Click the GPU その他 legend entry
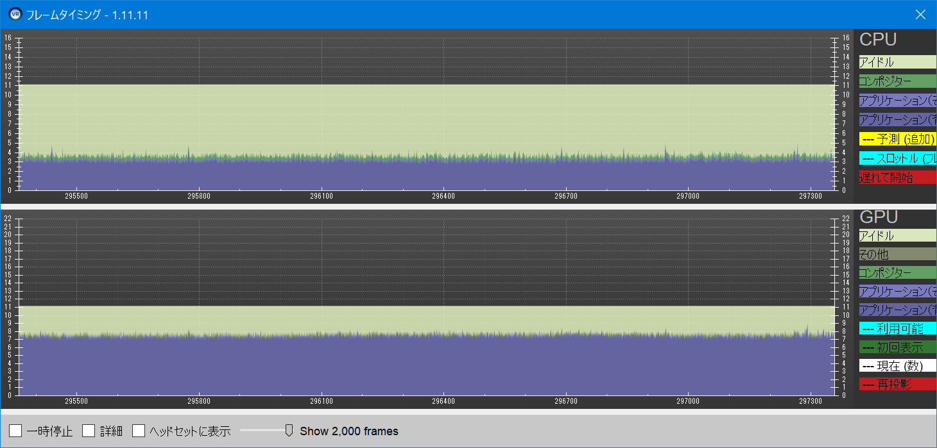The image size is (937, 448). click(897, 254)
